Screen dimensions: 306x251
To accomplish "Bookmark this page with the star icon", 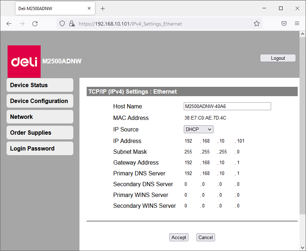I will tap(256, 24).
